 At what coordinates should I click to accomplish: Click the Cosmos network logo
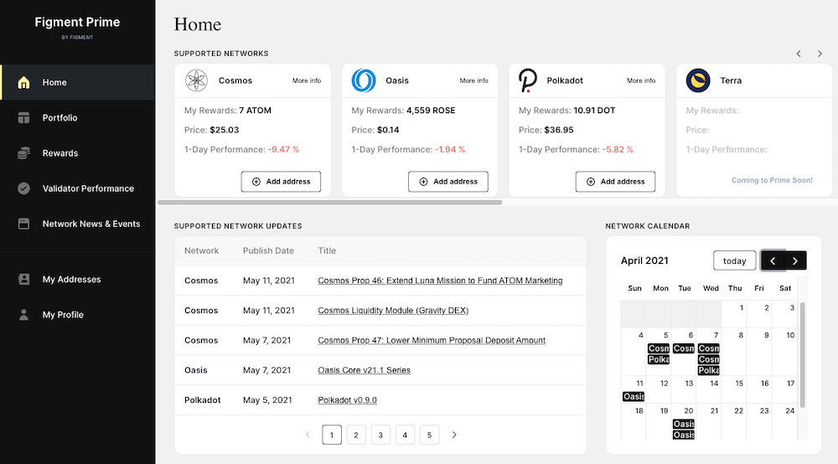[x=196, y=80]
